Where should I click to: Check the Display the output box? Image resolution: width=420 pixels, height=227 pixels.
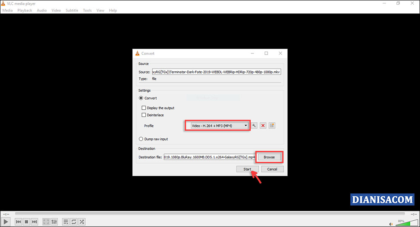[x=144, y=108]
